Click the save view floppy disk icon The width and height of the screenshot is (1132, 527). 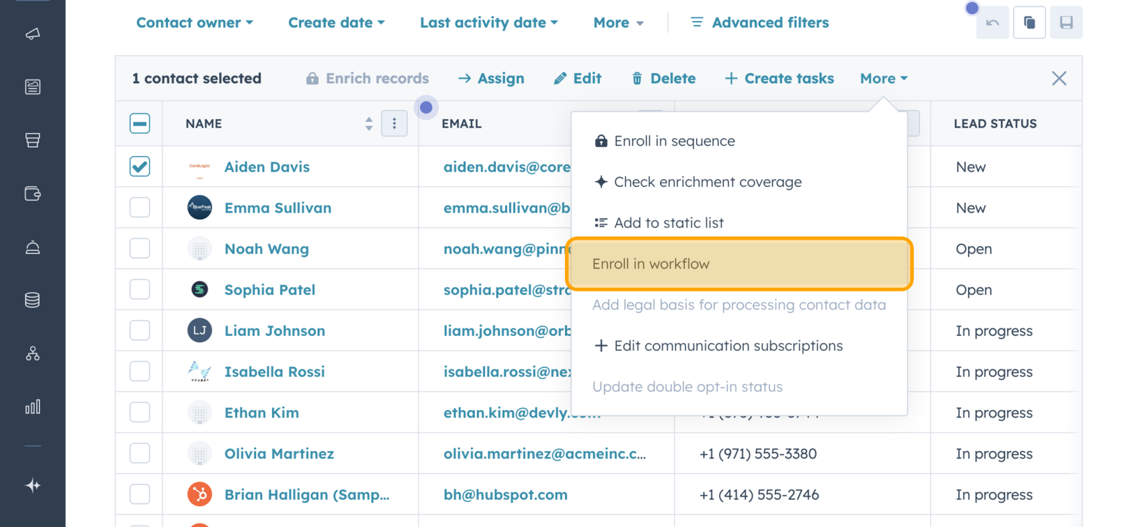pos(1066,23)
